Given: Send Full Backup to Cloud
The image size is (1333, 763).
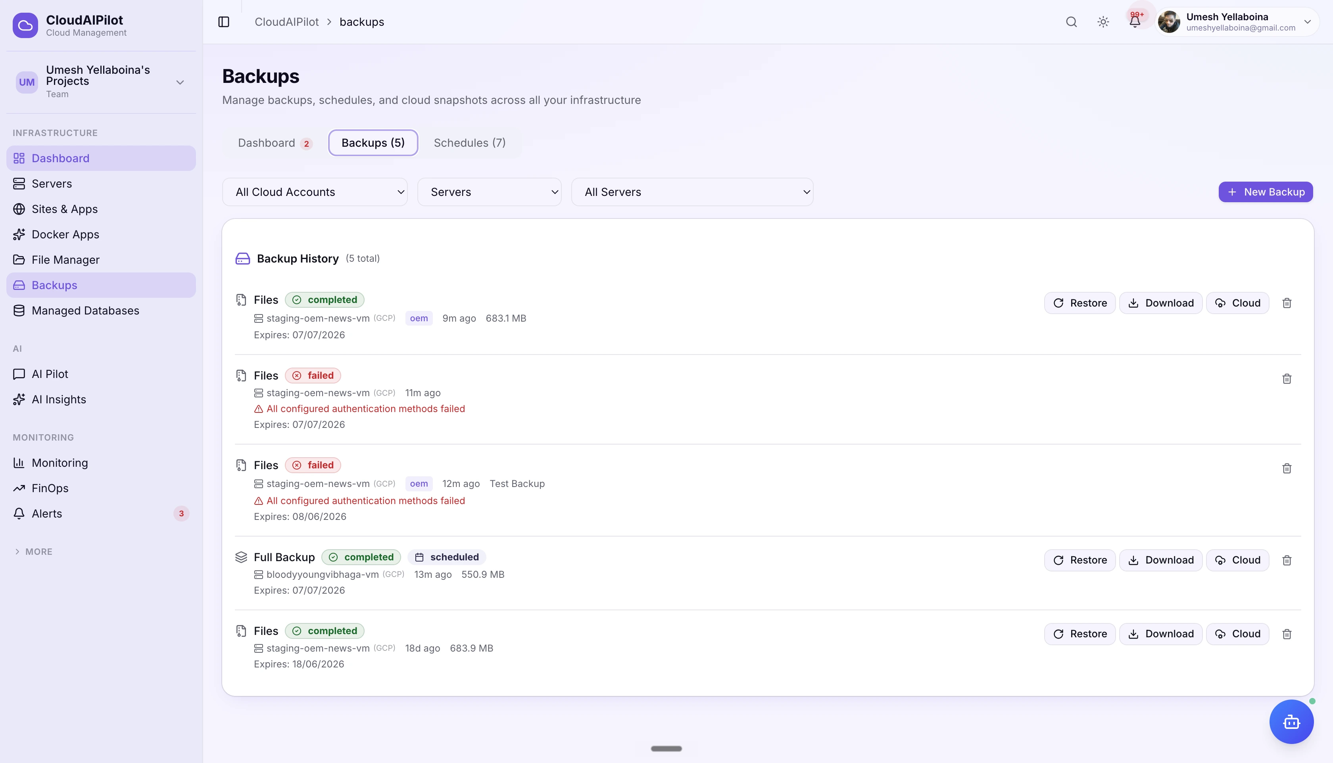Looking at the screenshot, I should 1238,561.
